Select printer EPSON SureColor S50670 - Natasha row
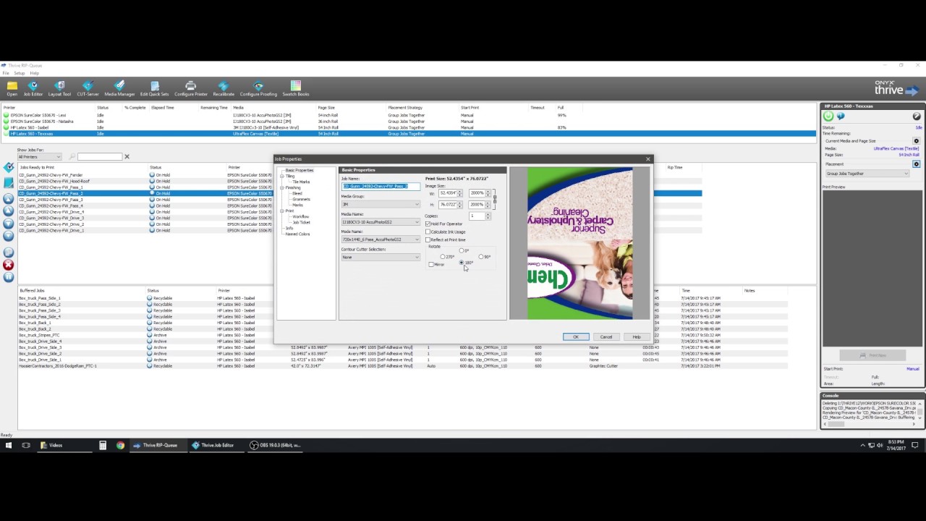This screenshot has height=521, width=926. (411, 121)
